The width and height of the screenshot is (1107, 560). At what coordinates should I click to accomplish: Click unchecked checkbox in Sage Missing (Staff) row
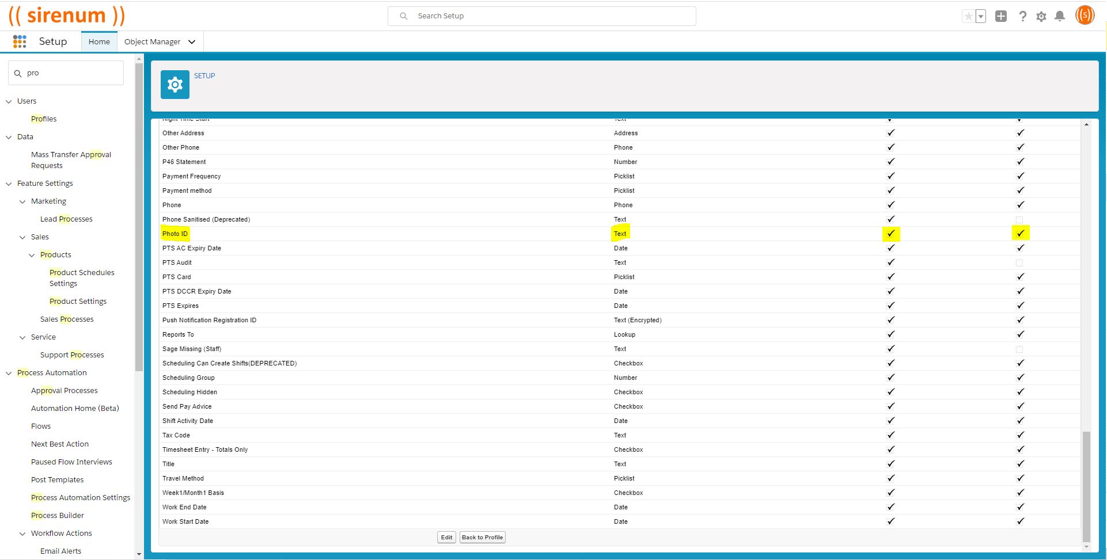pyautogui.click(x=1019, y=349)
